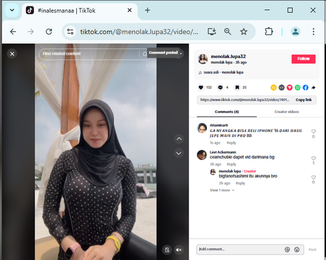Click the yellow repost icon

click(273, 88)
